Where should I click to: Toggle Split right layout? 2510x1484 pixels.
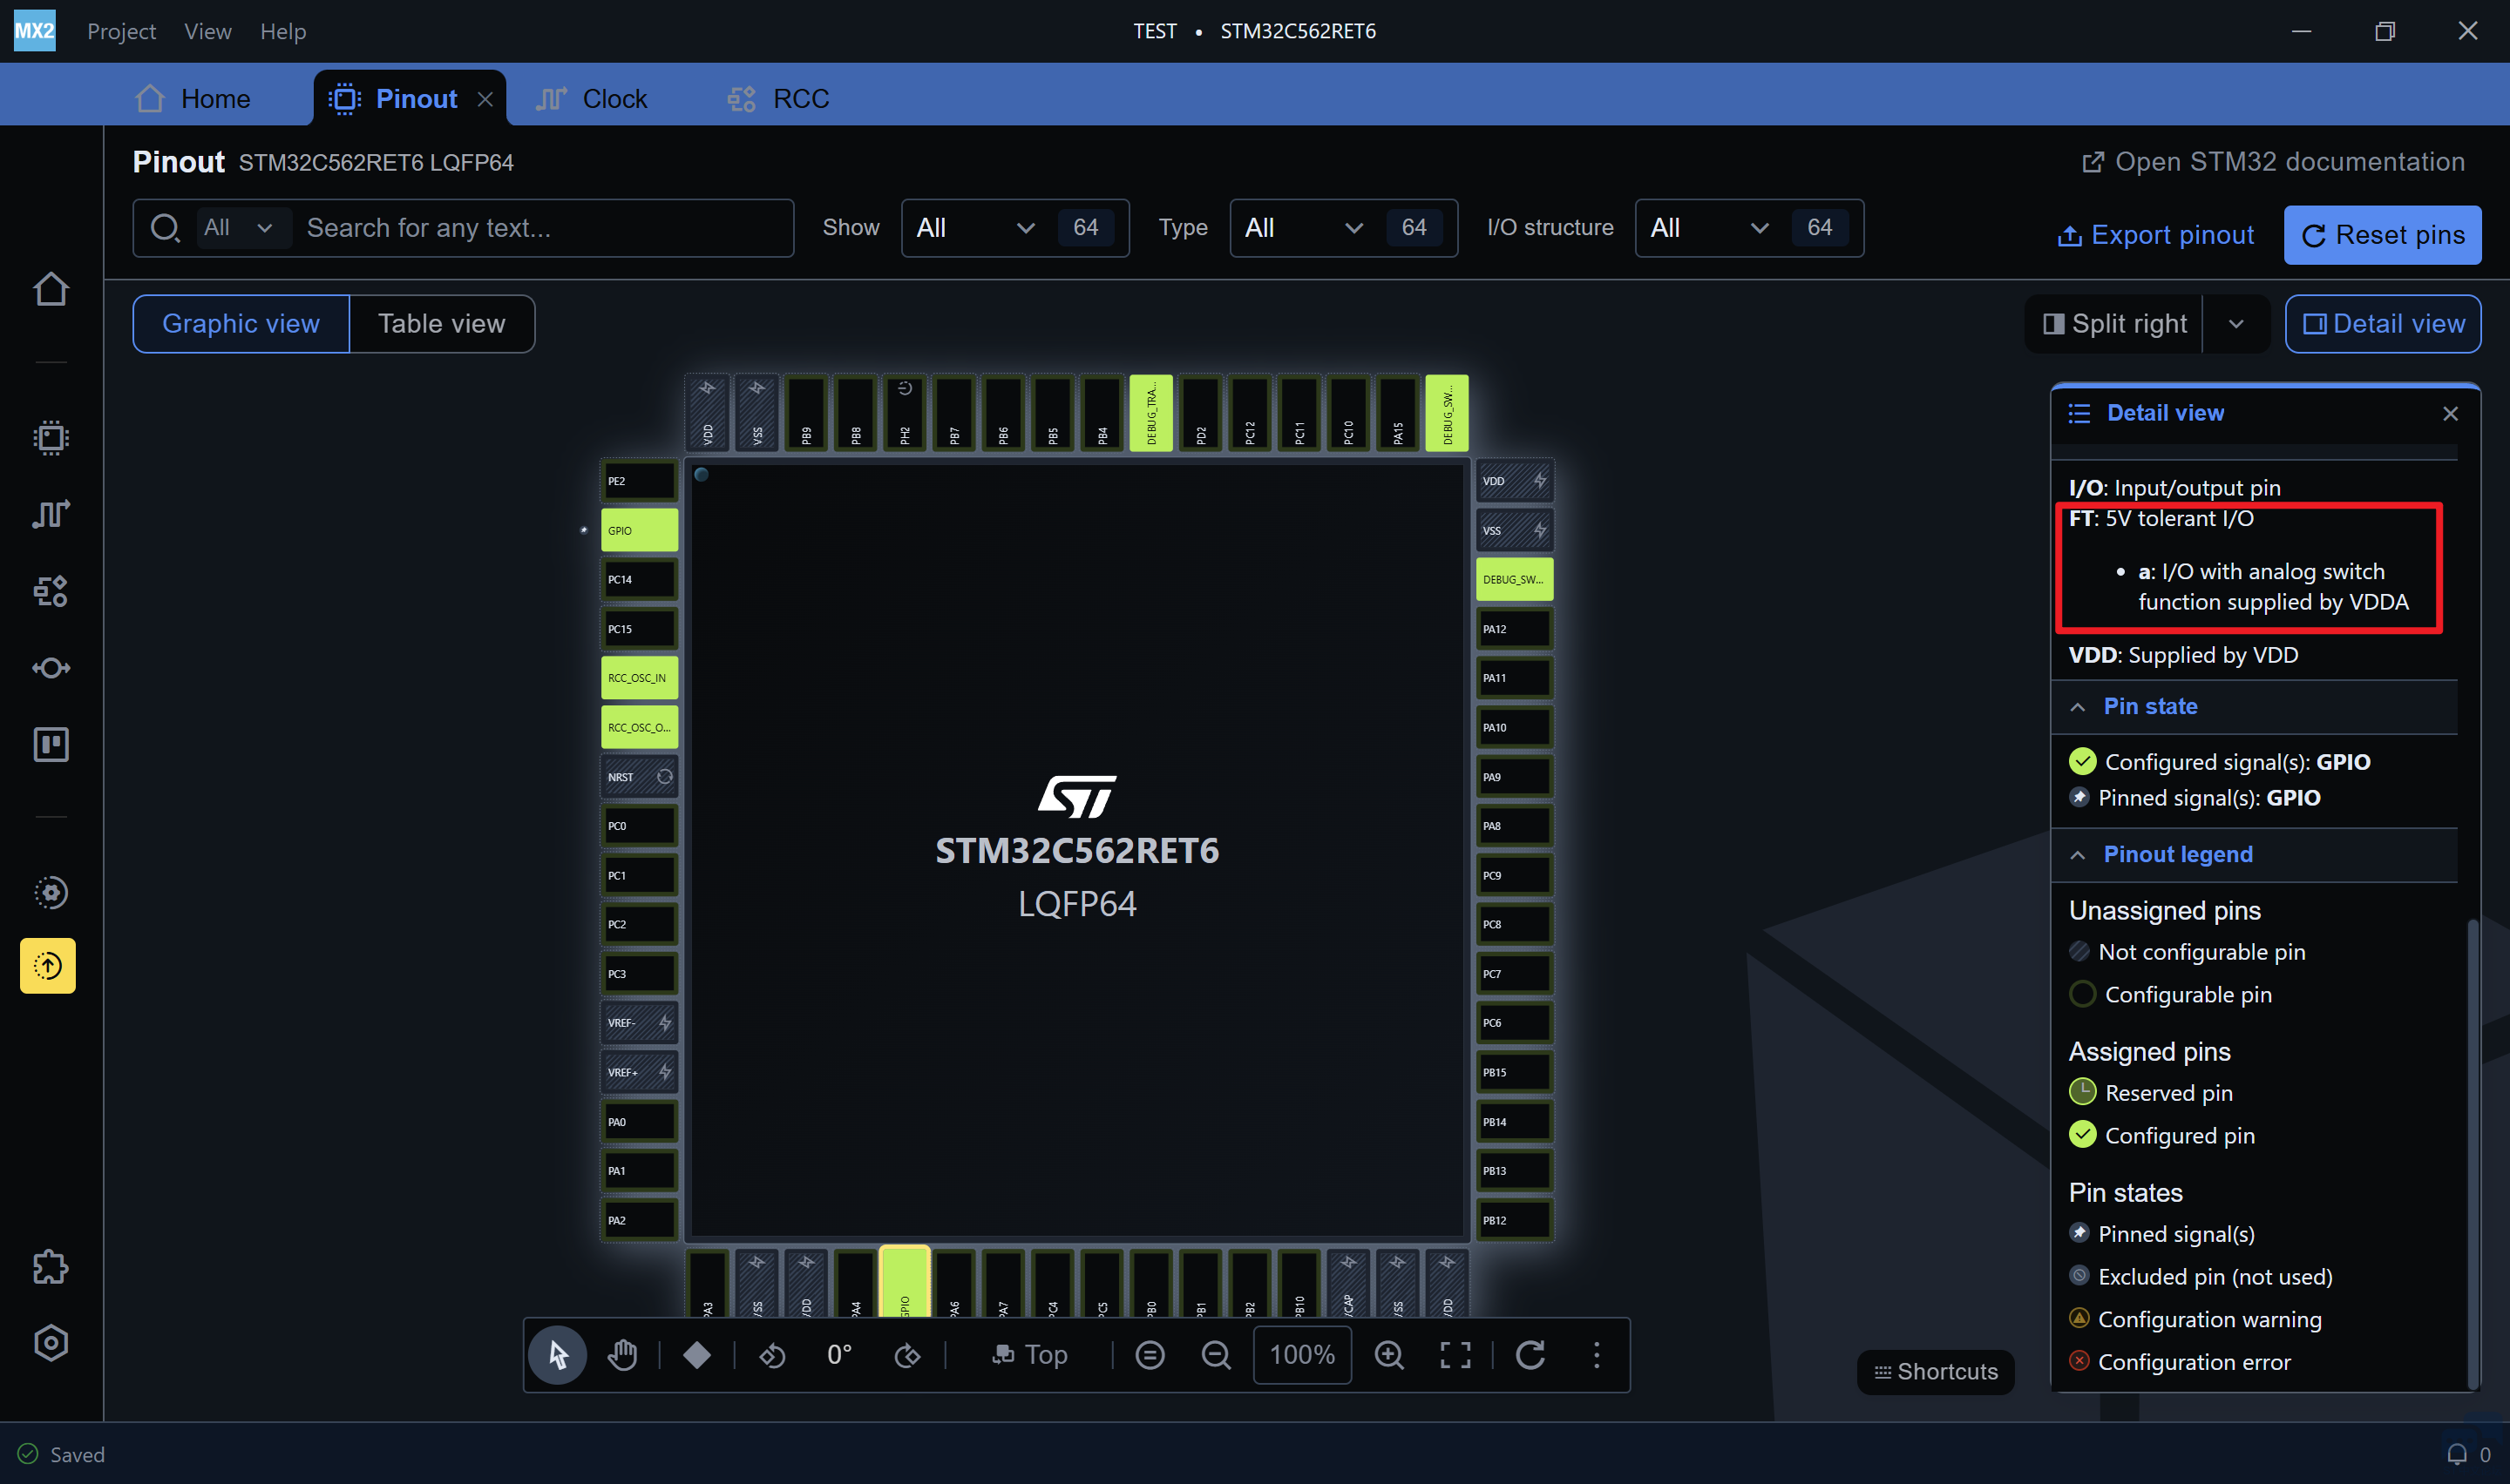2113,324
